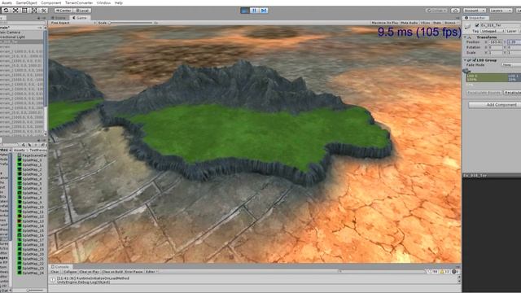
Task: Select the custom editor tool icon
Action: click(x=43, y=11)
